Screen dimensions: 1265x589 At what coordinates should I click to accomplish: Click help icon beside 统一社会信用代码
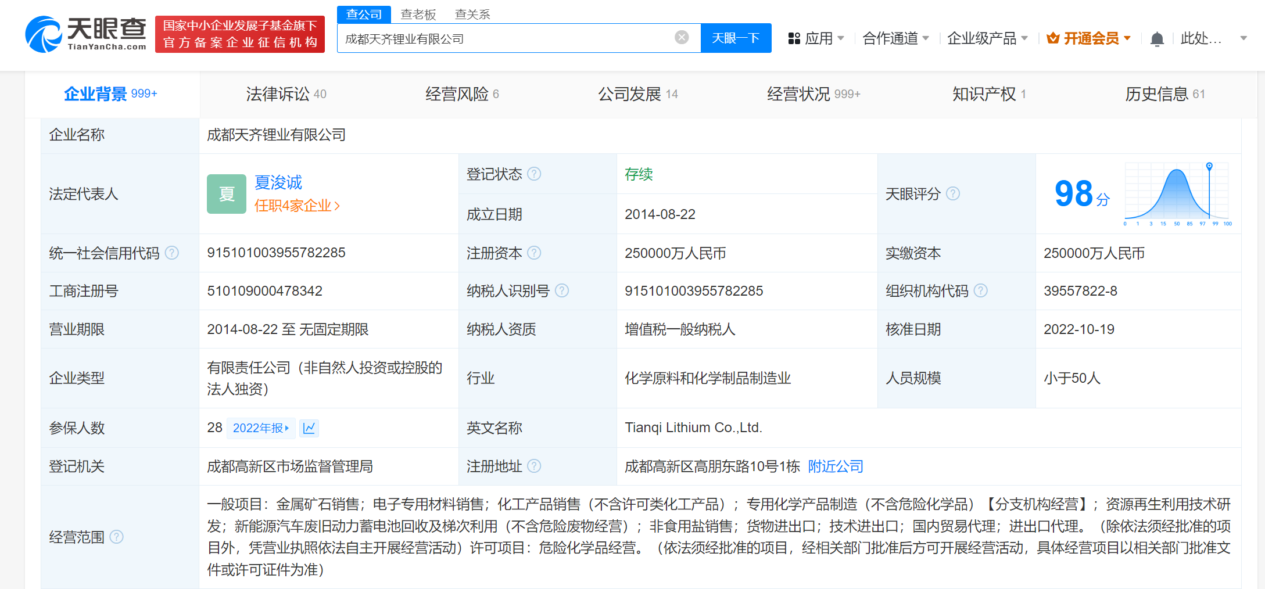tap(172, 253)
